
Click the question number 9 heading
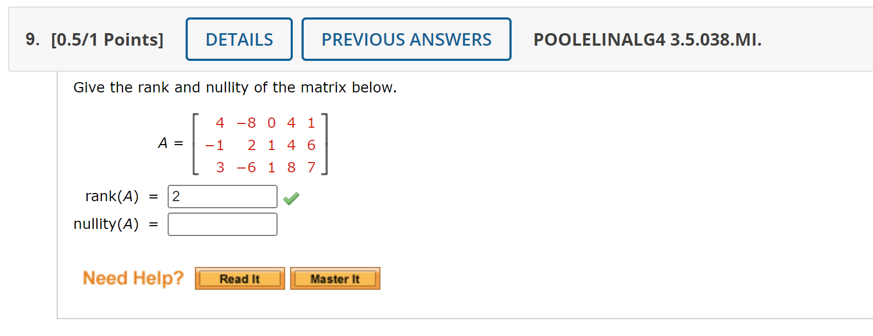tap(31, 39)
